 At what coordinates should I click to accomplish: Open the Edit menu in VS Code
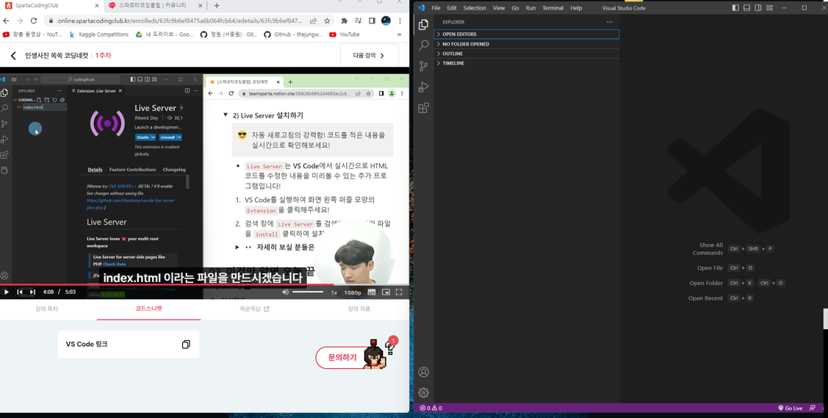pyautogui.click(x=452, y=8)
